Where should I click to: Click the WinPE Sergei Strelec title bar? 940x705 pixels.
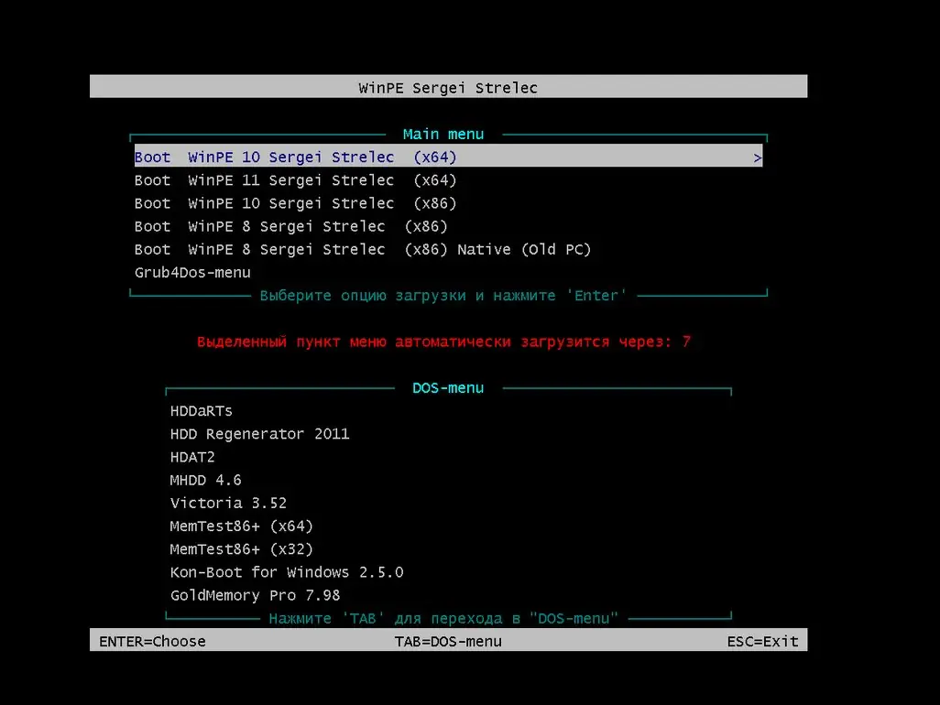[447, 87]
